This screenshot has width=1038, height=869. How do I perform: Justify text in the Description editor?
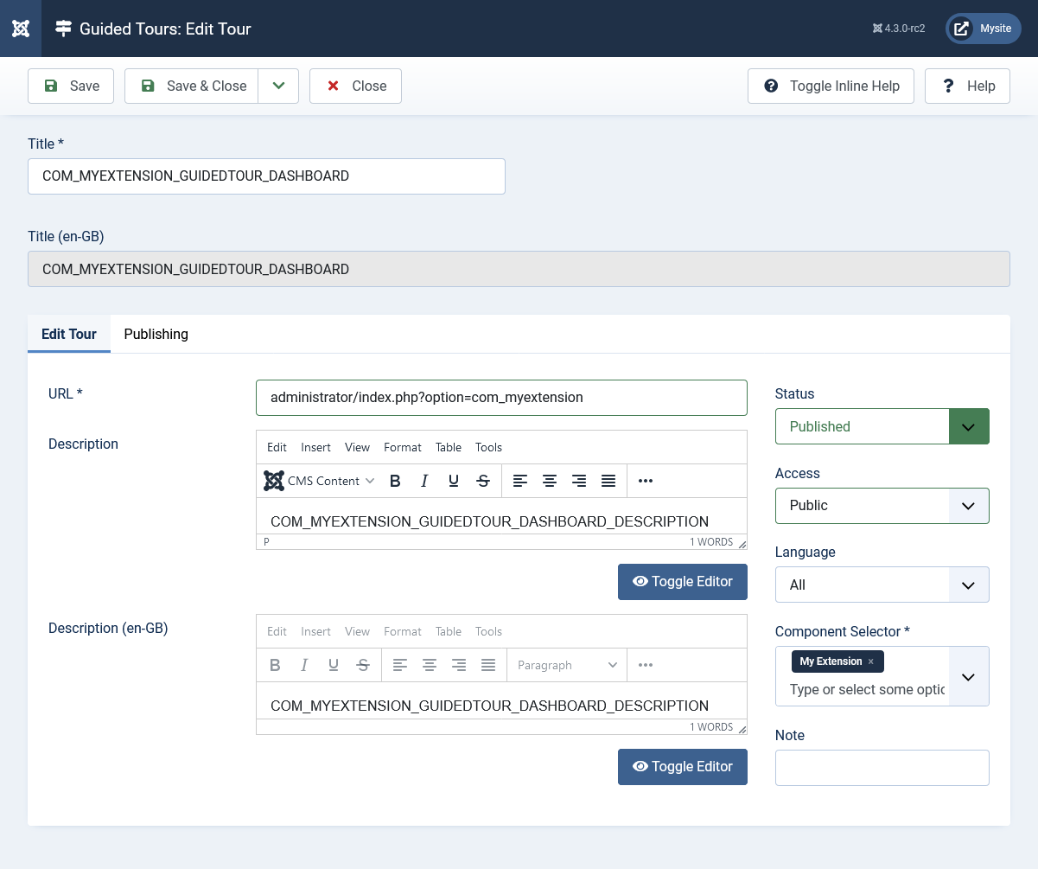coord(608,481)
